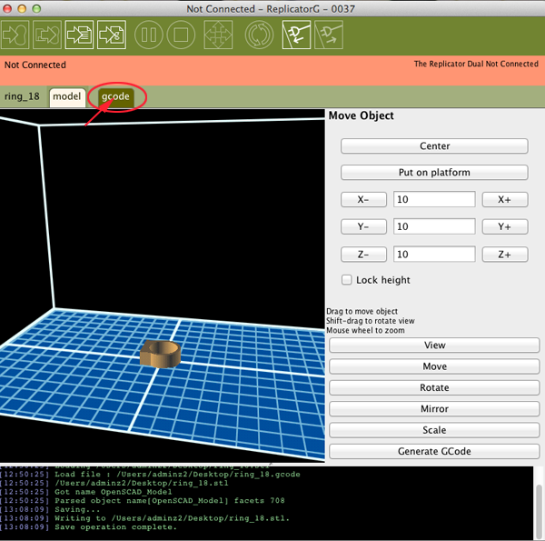This screenshot has width=545, height=541.
Task: Click the Pause toolbar button
Action: click(x=149, y=35)
